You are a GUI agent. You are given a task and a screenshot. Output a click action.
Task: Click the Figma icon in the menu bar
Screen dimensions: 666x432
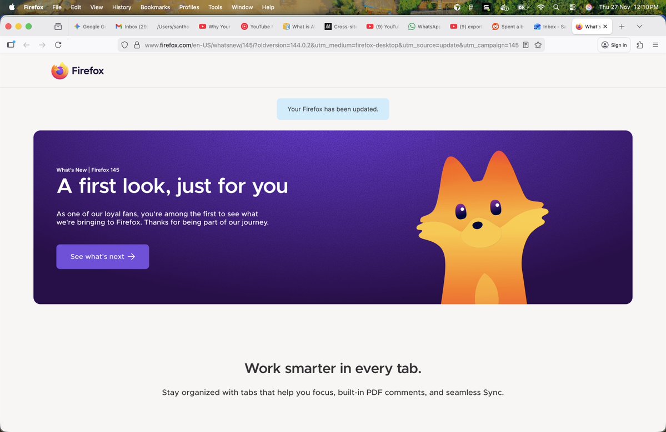point(471,7)
